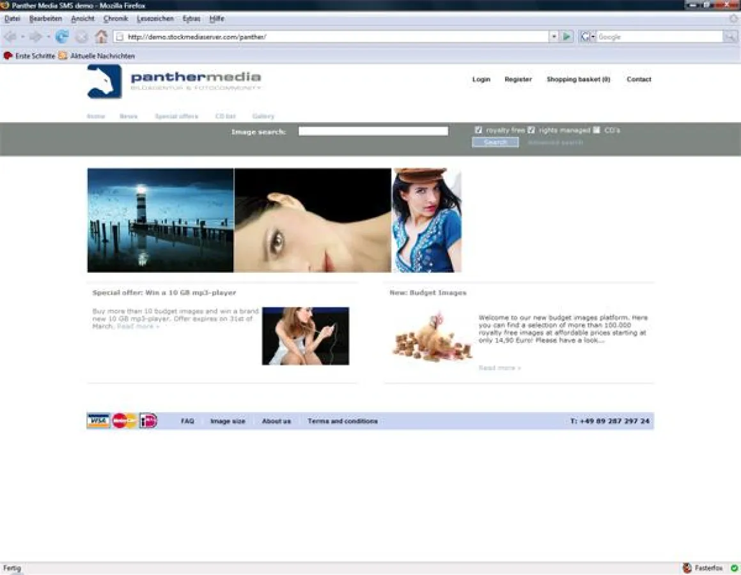Screen dimensions: 741x575
Task: Click the Home icon in the toolbar
Action: pyautogui.click(x=101, y=37)
